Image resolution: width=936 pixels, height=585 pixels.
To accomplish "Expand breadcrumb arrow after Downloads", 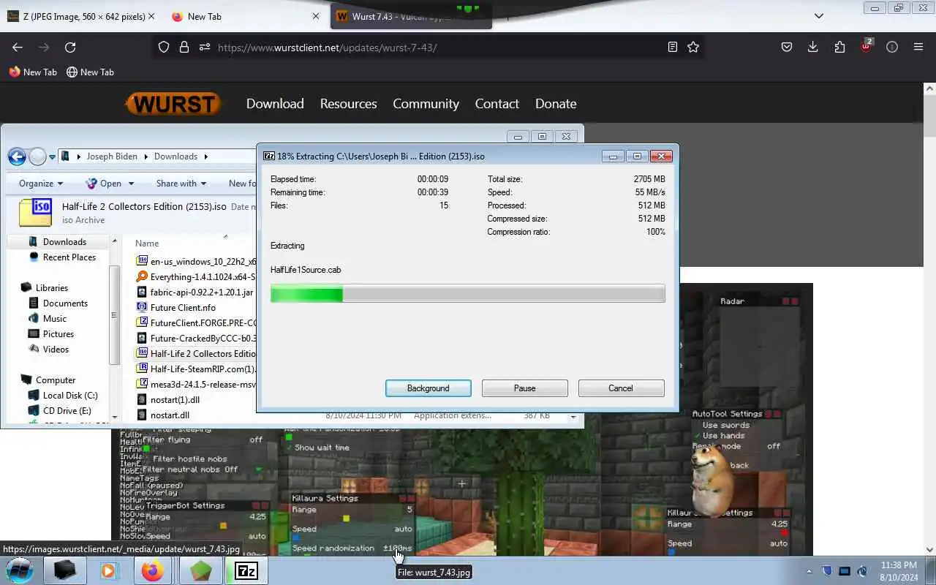I will [x=205, y=156].
